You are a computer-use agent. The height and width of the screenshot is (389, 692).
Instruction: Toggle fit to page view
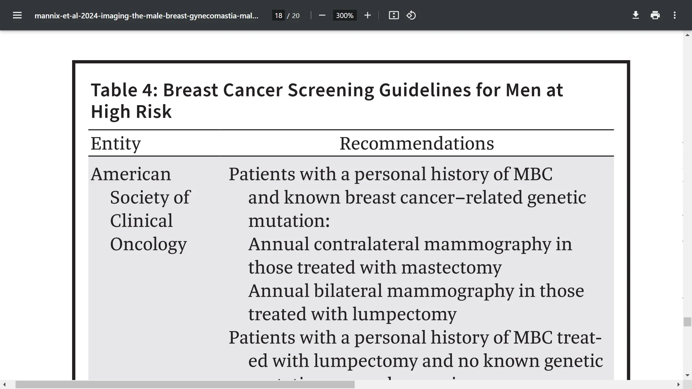394,15
